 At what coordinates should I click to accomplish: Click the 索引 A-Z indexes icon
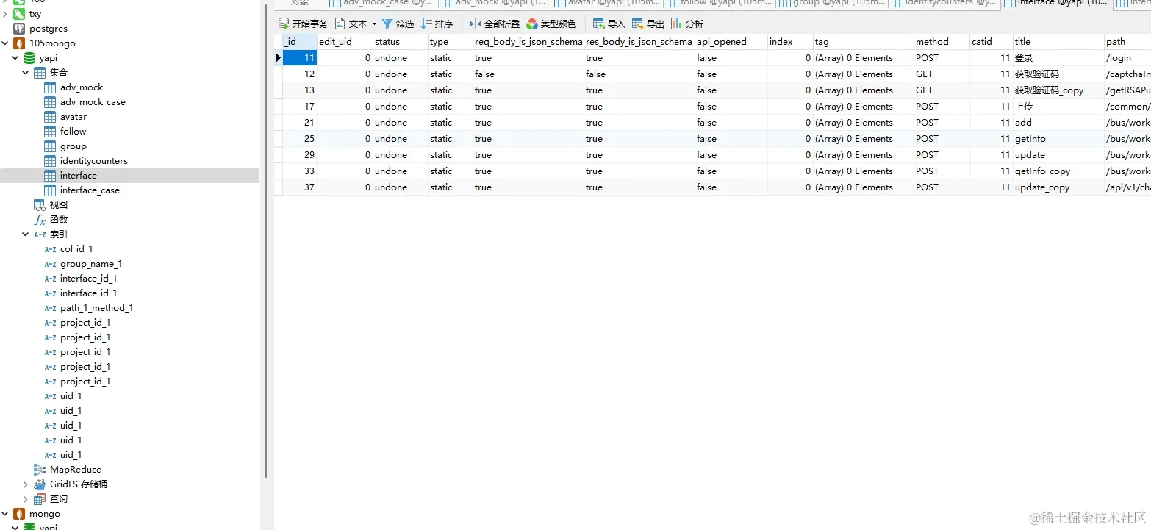[x=40, y=234]
